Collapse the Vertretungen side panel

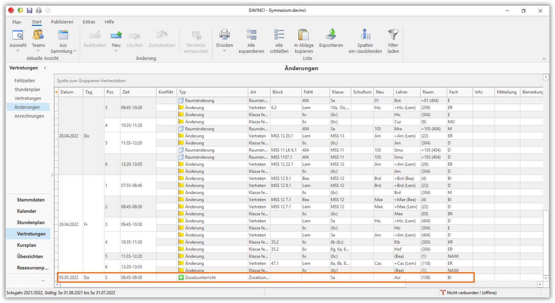(45, 68)
